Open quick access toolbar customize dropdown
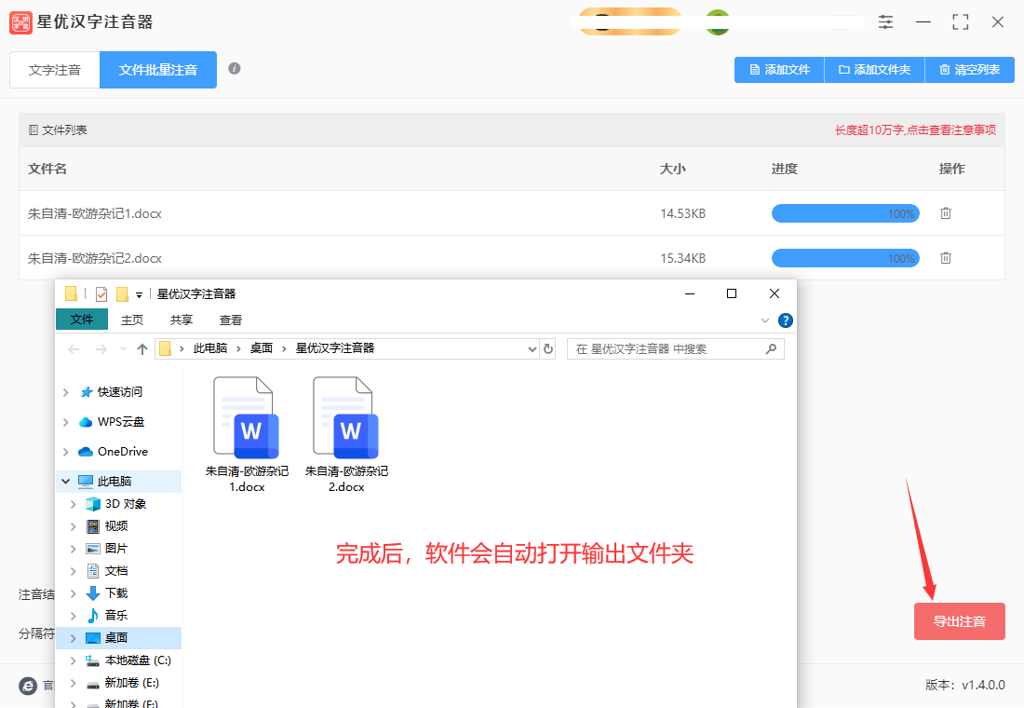The width and height of the screenshot is (1024, 708). [x=139, y=295]
